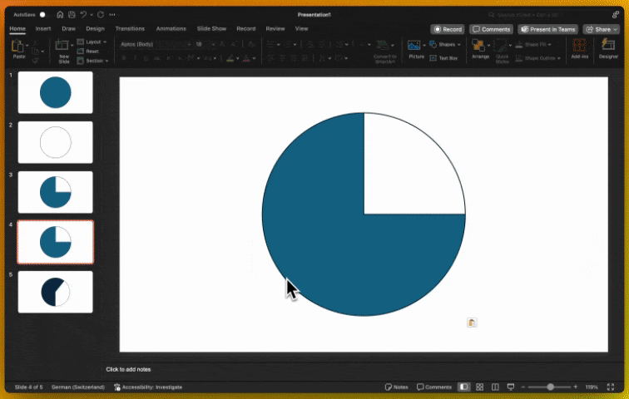
Task: Click the zoom out minus icon
Action: click(523, 387)
